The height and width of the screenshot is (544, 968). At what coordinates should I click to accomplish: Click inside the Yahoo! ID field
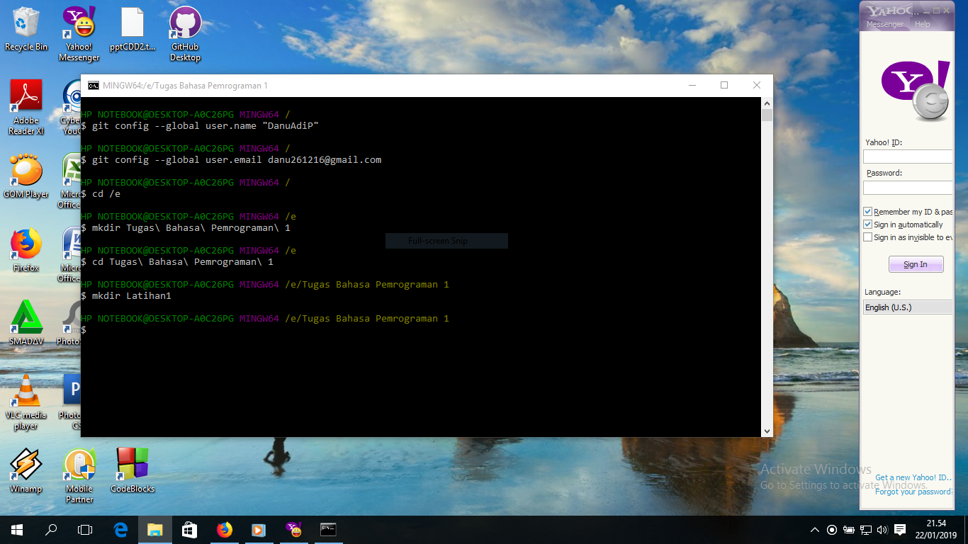coord(908,156)
